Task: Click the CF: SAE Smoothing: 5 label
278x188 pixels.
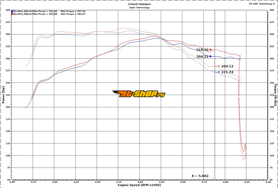Action: pyautogui.click(x=262, y=4)
